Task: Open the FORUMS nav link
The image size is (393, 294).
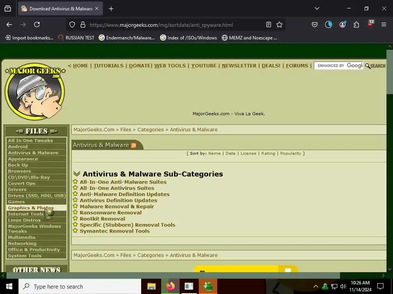Action: [x=297, y=66]
